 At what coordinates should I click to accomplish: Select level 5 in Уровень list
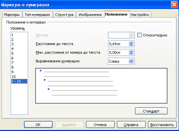tap(19, 53)
